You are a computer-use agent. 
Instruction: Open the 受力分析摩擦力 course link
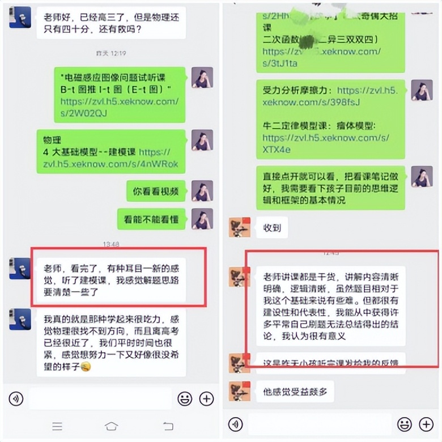(x=330, y=96)
